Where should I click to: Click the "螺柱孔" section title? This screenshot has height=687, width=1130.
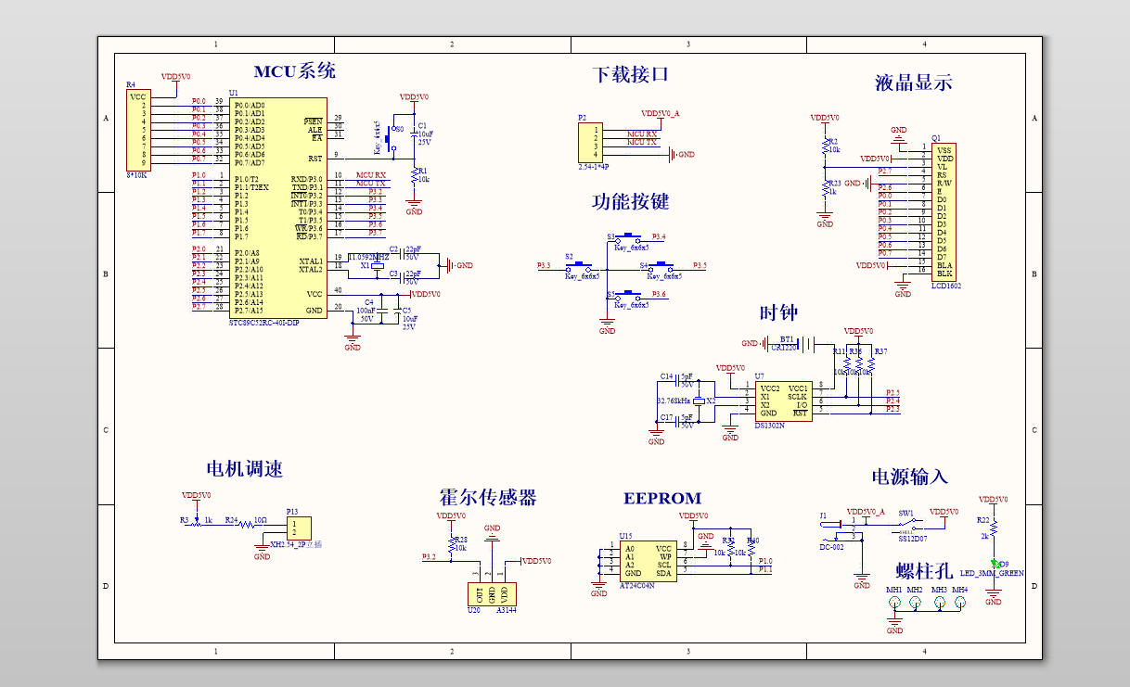pyautogui.click(x=925, y=570)
